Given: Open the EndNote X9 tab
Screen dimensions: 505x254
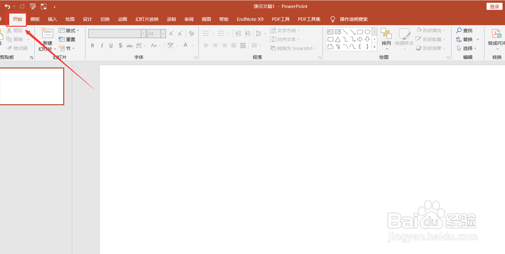Looking at the screenshot, I should [250, 19].
